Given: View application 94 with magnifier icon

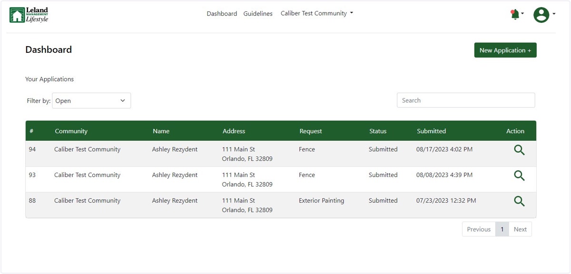Looking at the screenshot, I should click(519, 150).
